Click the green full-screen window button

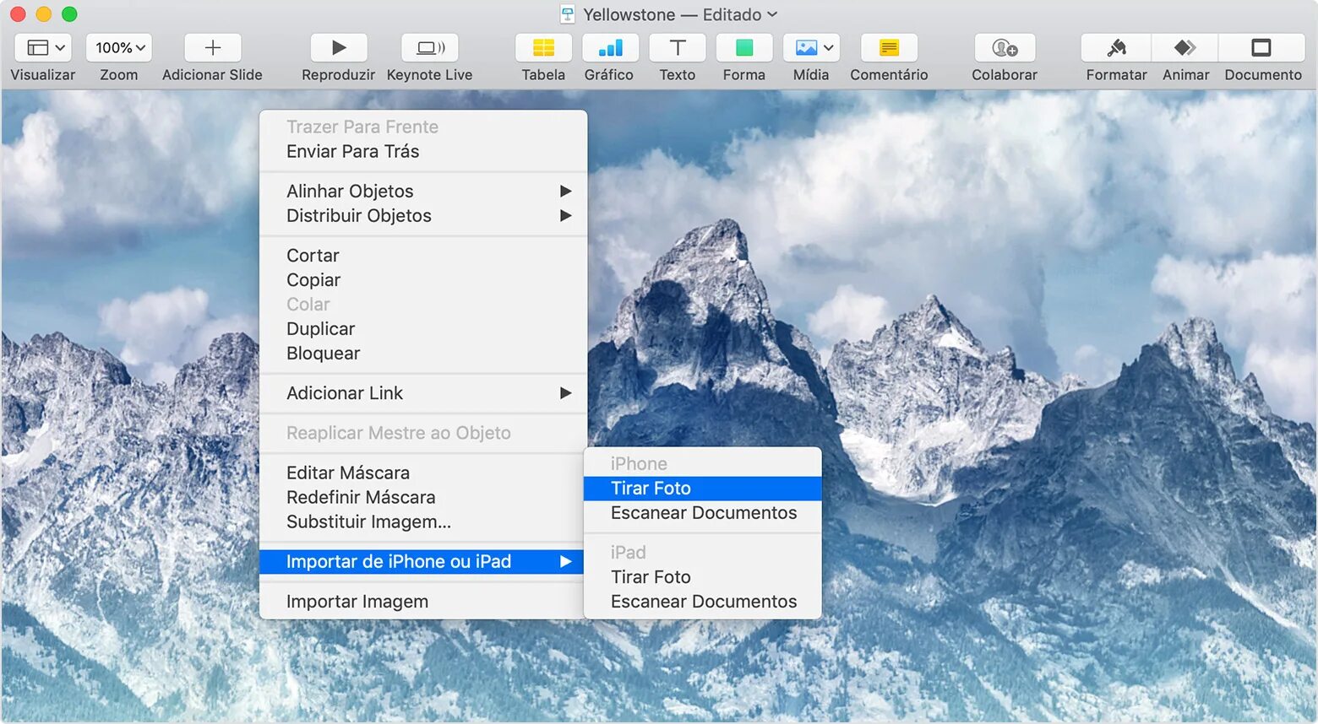pos(69,14)
